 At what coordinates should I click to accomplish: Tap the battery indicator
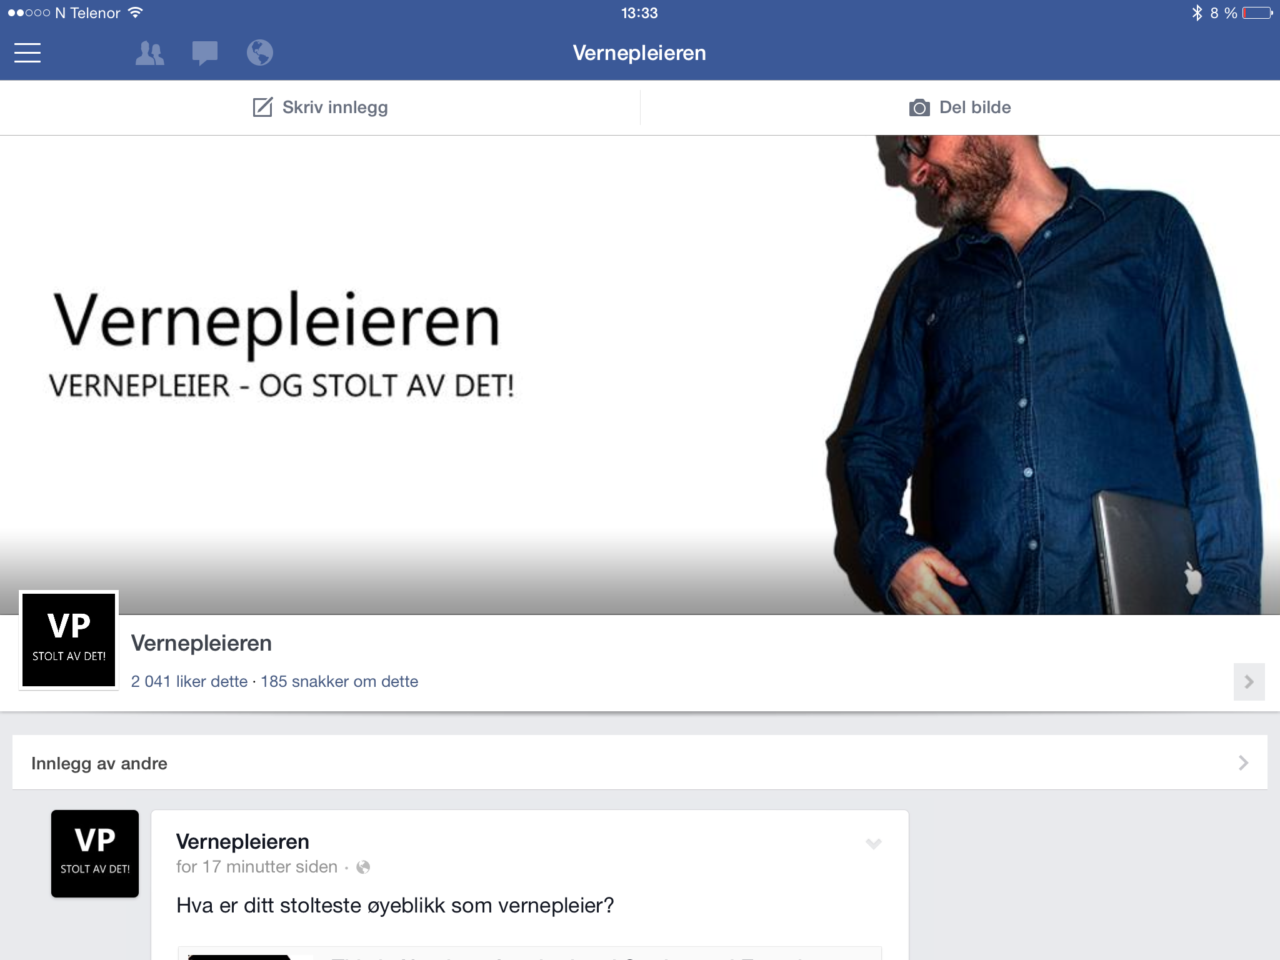point(1257,12)
